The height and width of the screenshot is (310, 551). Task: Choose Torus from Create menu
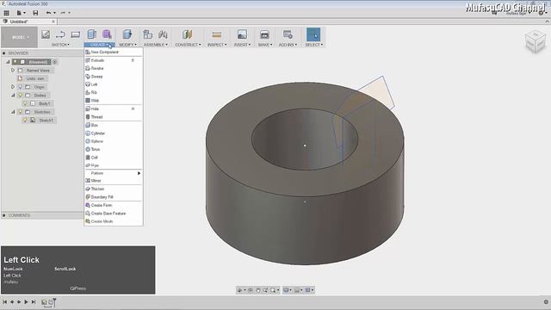(114, 149)
